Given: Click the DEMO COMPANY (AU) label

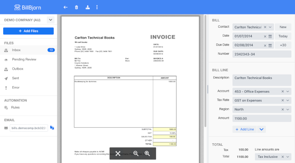Looking at the screenshot, I should click(x=22, y=20).
